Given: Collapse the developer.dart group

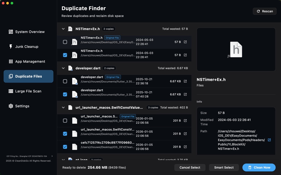Looking at the screenshot, I should (x=63, y=68).
